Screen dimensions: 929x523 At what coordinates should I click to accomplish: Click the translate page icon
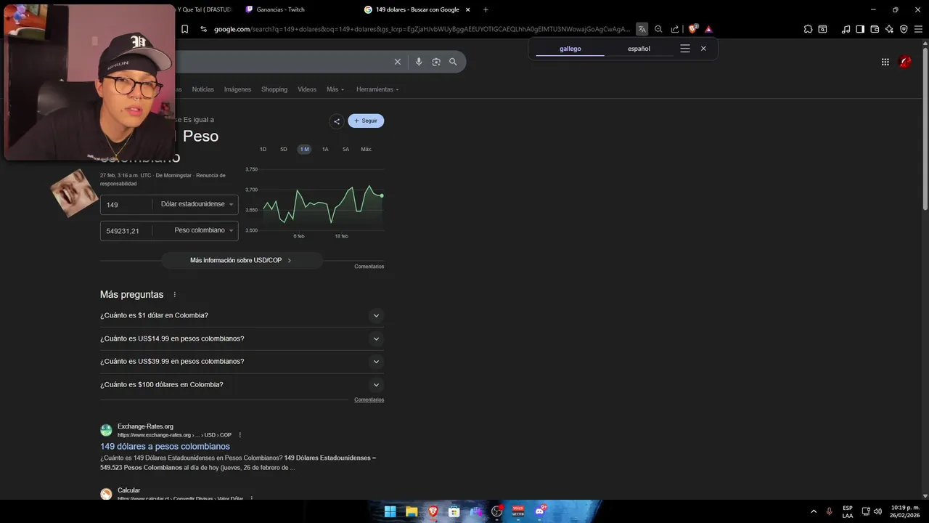642,29
